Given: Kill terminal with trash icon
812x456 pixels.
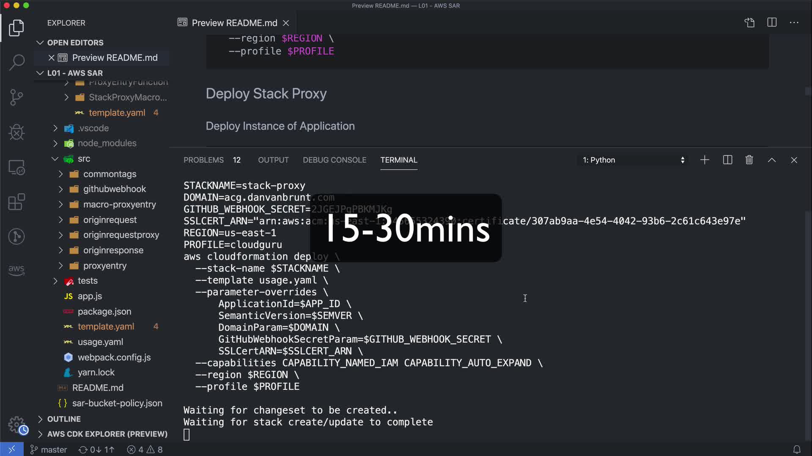Looking at the screenshot, I should click(749, 160).
